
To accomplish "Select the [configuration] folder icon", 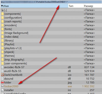I will pyautogui.click(x=3, y=18).
